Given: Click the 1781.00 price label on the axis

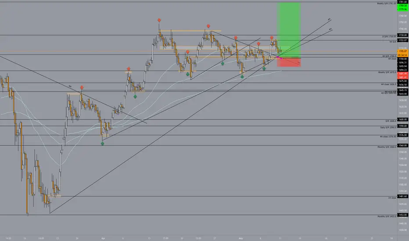Looking at the screenshot, I should (x=403, y=2).
